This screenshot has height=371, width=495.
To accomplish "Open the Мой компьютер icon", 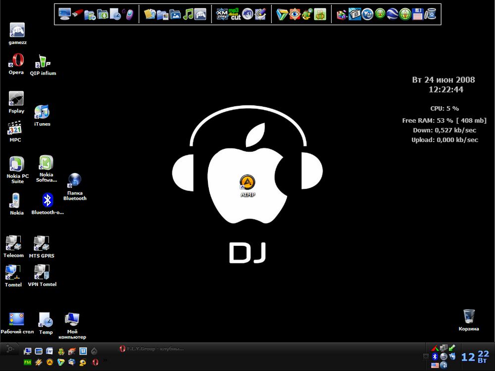I will click(x=72, y=326).
